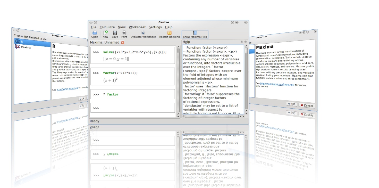Click the Open toolbar icon
The image size is (379, 188).
coord(95,34)
